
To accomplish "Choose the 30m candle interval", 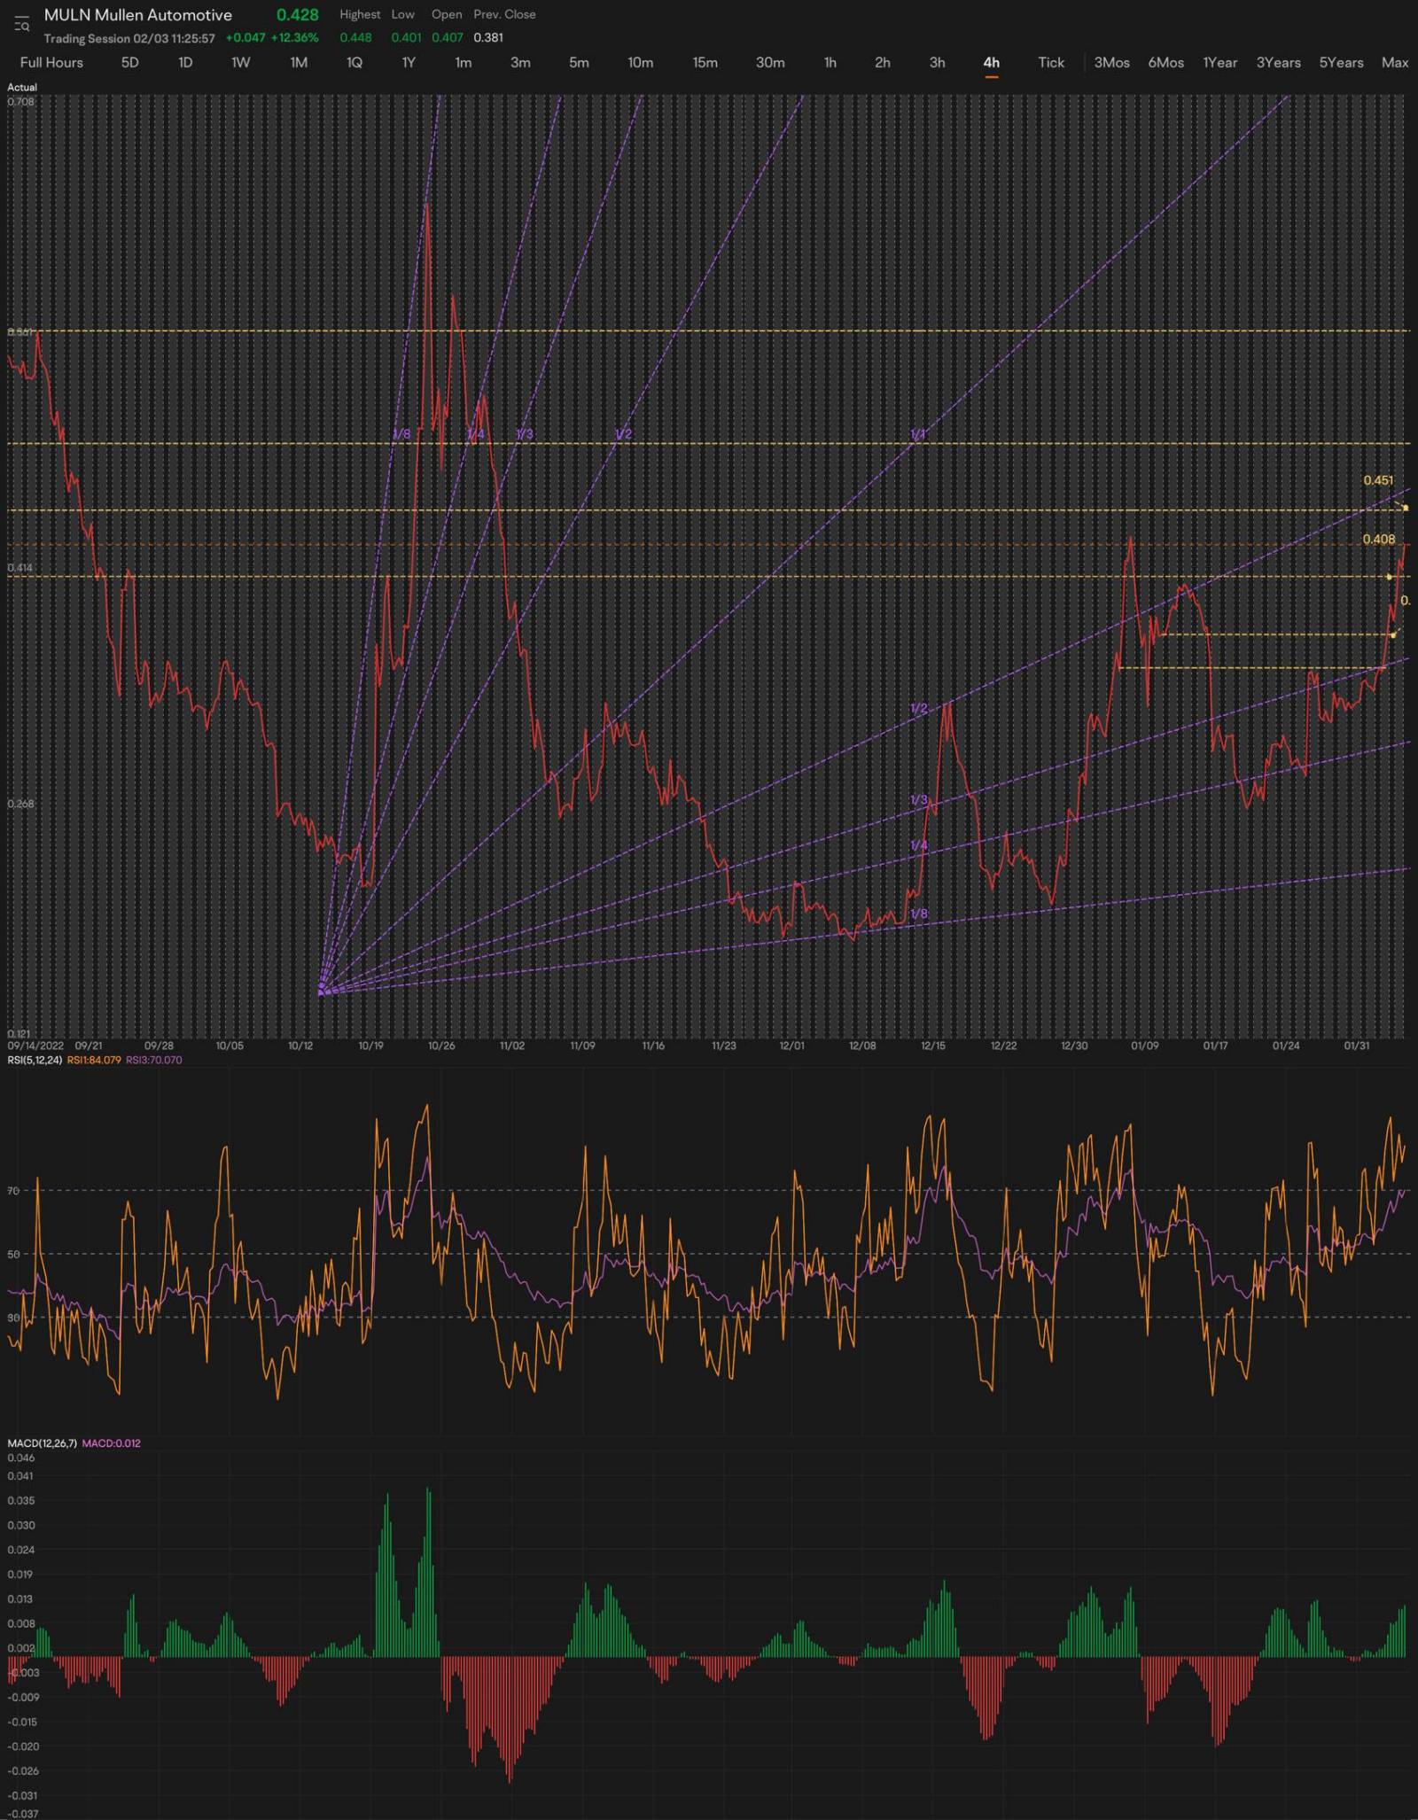I will pyautogui.click(x=770, y=62).
